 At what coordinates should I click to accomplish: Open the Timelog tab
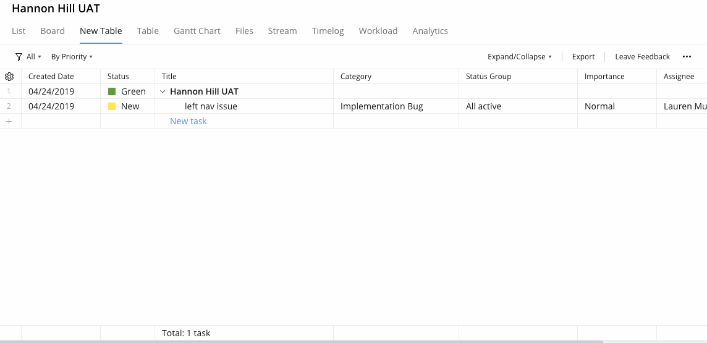pos(328,31)
